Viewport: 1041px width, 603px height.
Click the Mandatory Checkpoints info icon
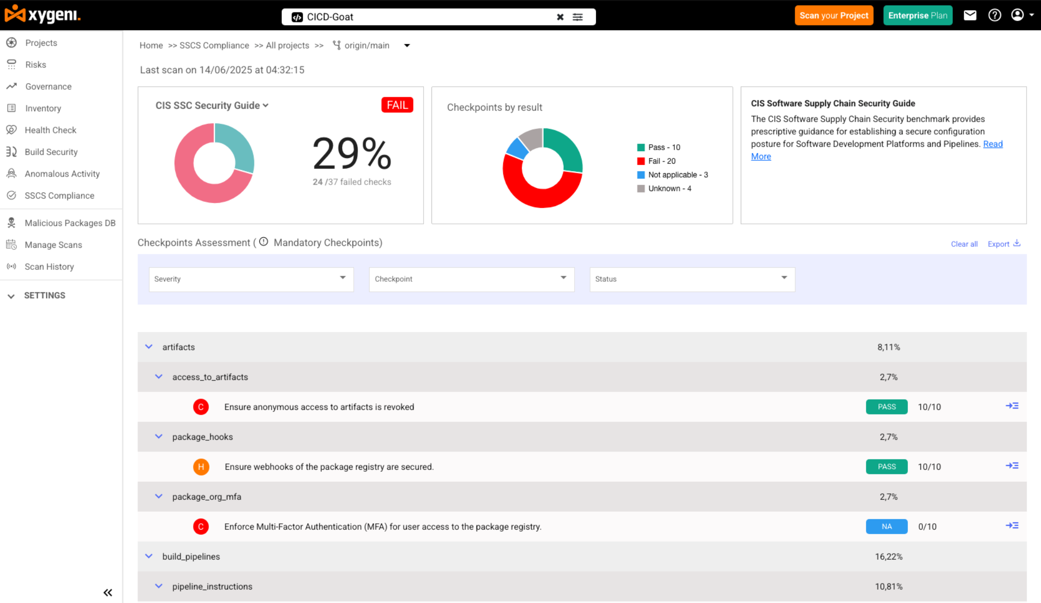point(264,242)
